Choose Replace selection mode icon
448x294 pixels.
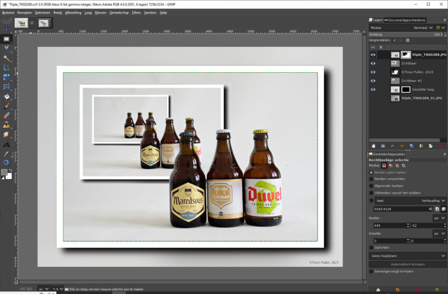click(384, 165)
